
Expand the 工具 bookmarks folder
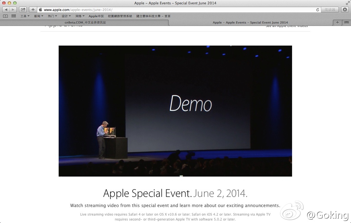click(x=25, y=16)
